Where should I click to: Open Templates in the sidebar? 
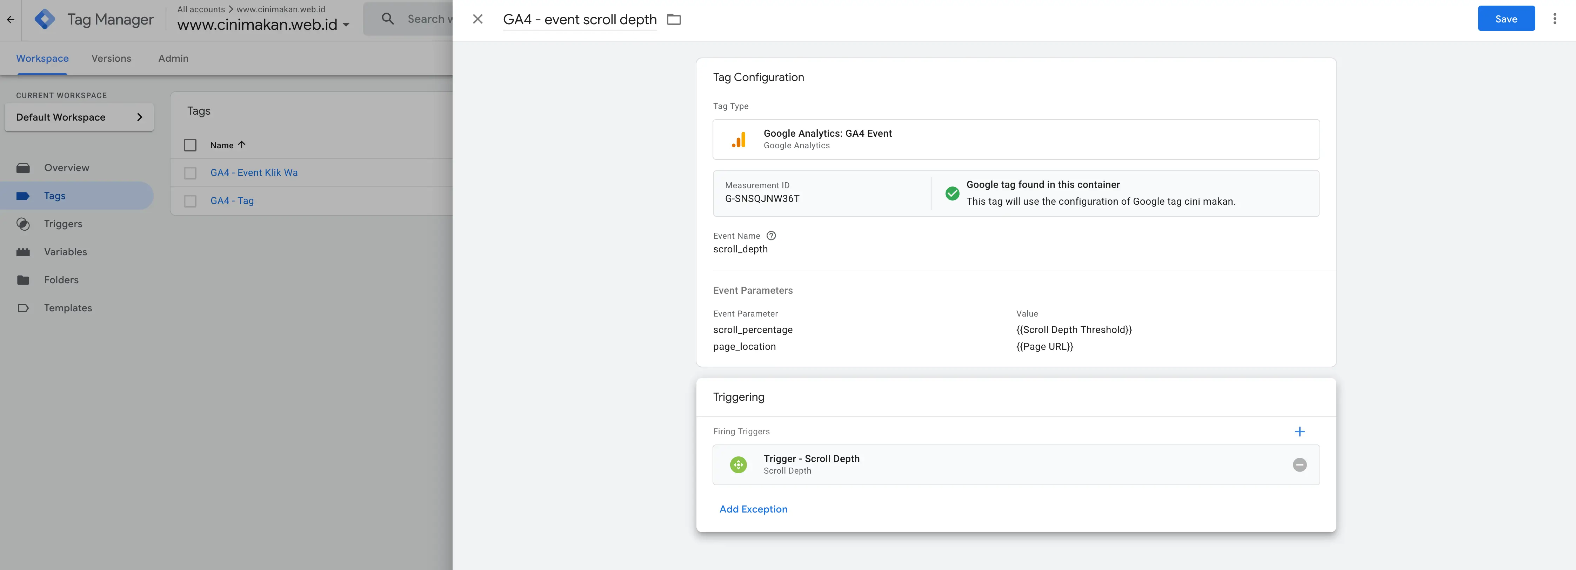pos(68,308)
